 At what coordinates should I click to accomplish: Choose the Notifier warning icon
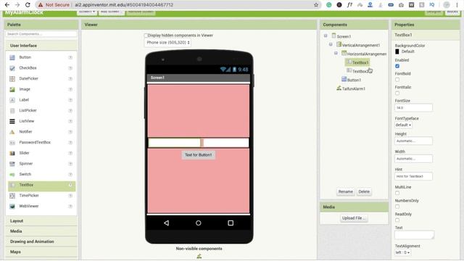pos(12,132)
